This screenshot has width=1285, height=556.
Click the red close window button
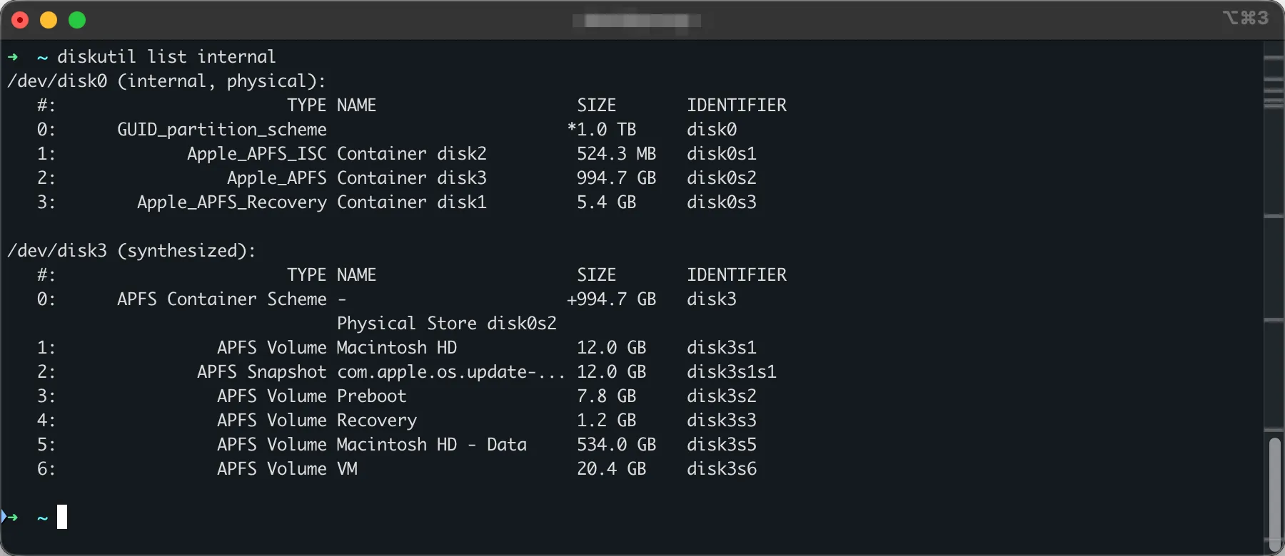pos(20,20)
